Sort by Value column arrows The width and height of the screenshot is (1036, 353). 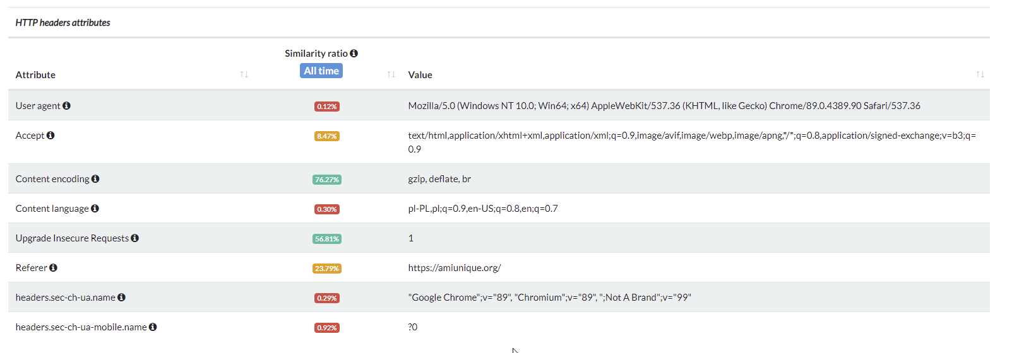(980, 74)
